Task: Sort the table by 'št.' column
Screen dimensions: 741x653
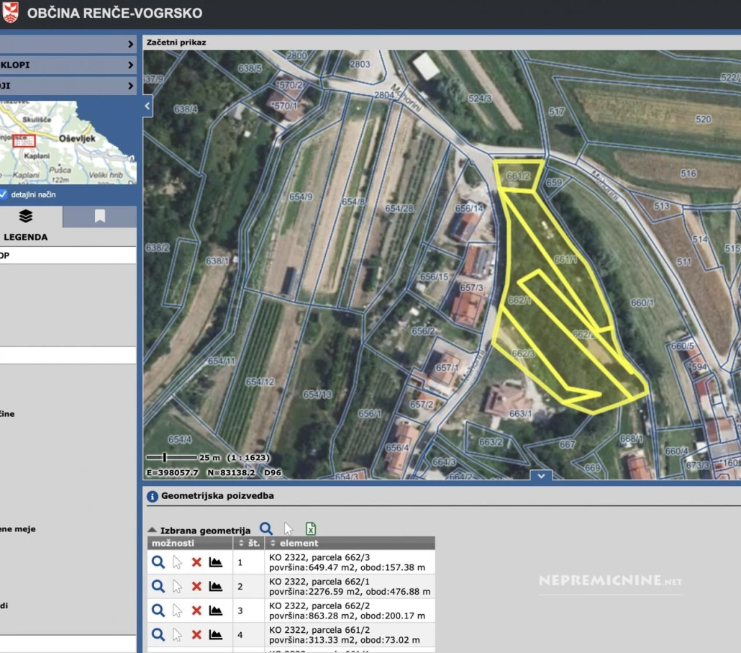Action: coord(248,543)
